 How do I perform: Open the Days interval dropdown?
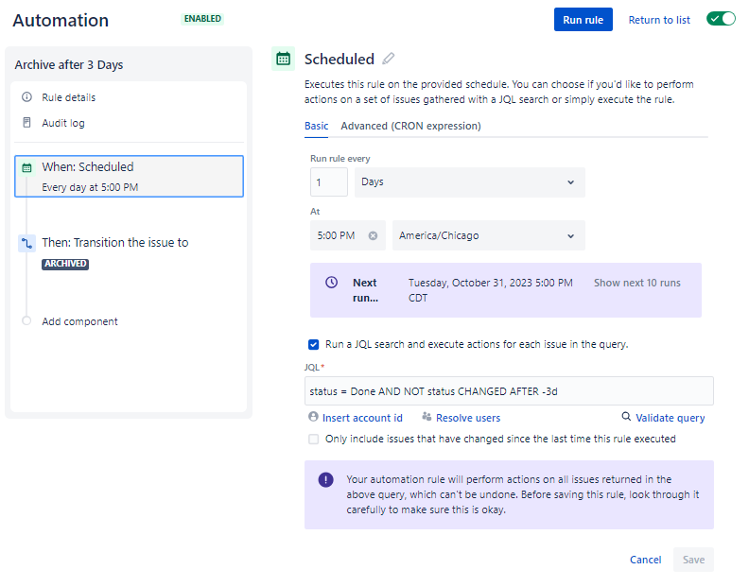click(x=469, y=181)
